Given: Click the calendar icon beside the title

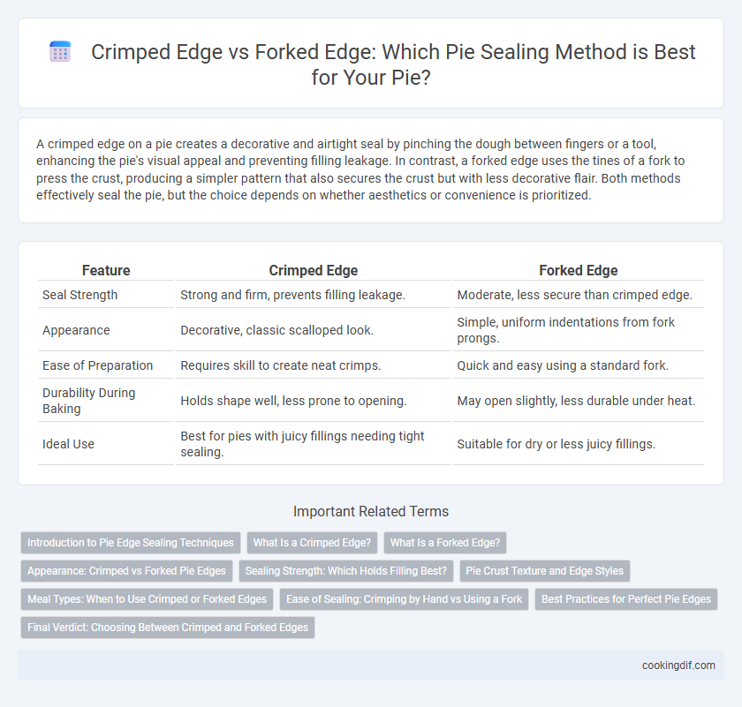Looking at the screenshot, I should (x=60, y=51).
